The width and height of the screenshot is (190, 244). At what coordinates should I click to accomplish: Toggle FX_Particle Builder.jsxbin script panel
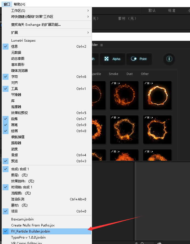click(47, 231)
